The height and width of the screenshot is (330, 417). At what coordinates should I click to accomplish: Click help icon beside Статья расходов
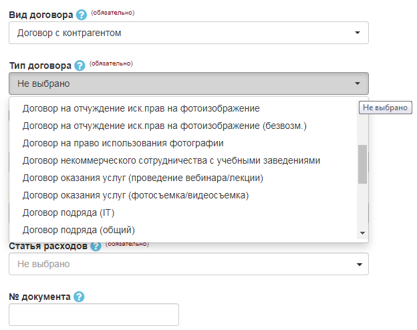[x=96, y=246]
